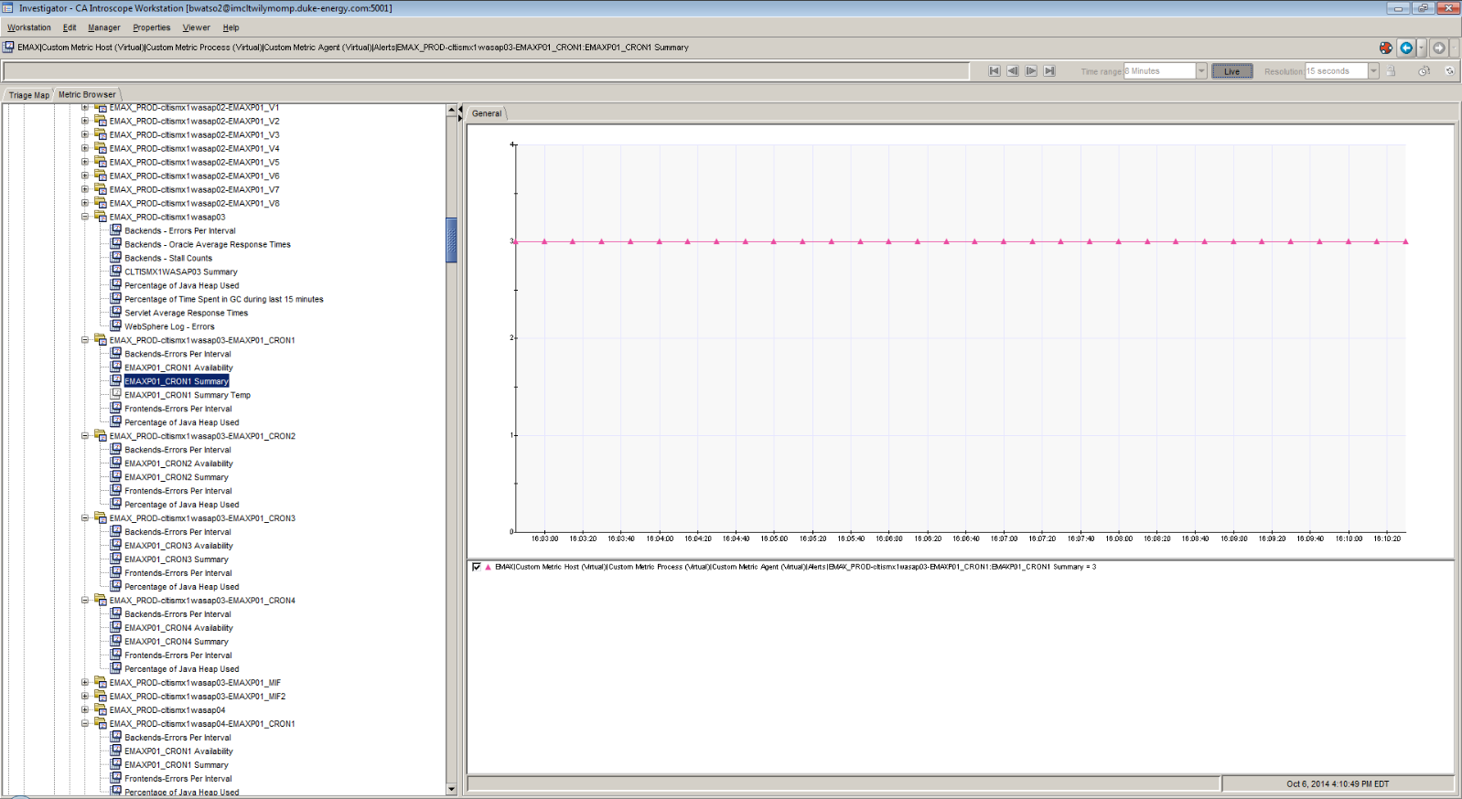Select the Servlet Average Response Times row

click(x=187, y=313)
